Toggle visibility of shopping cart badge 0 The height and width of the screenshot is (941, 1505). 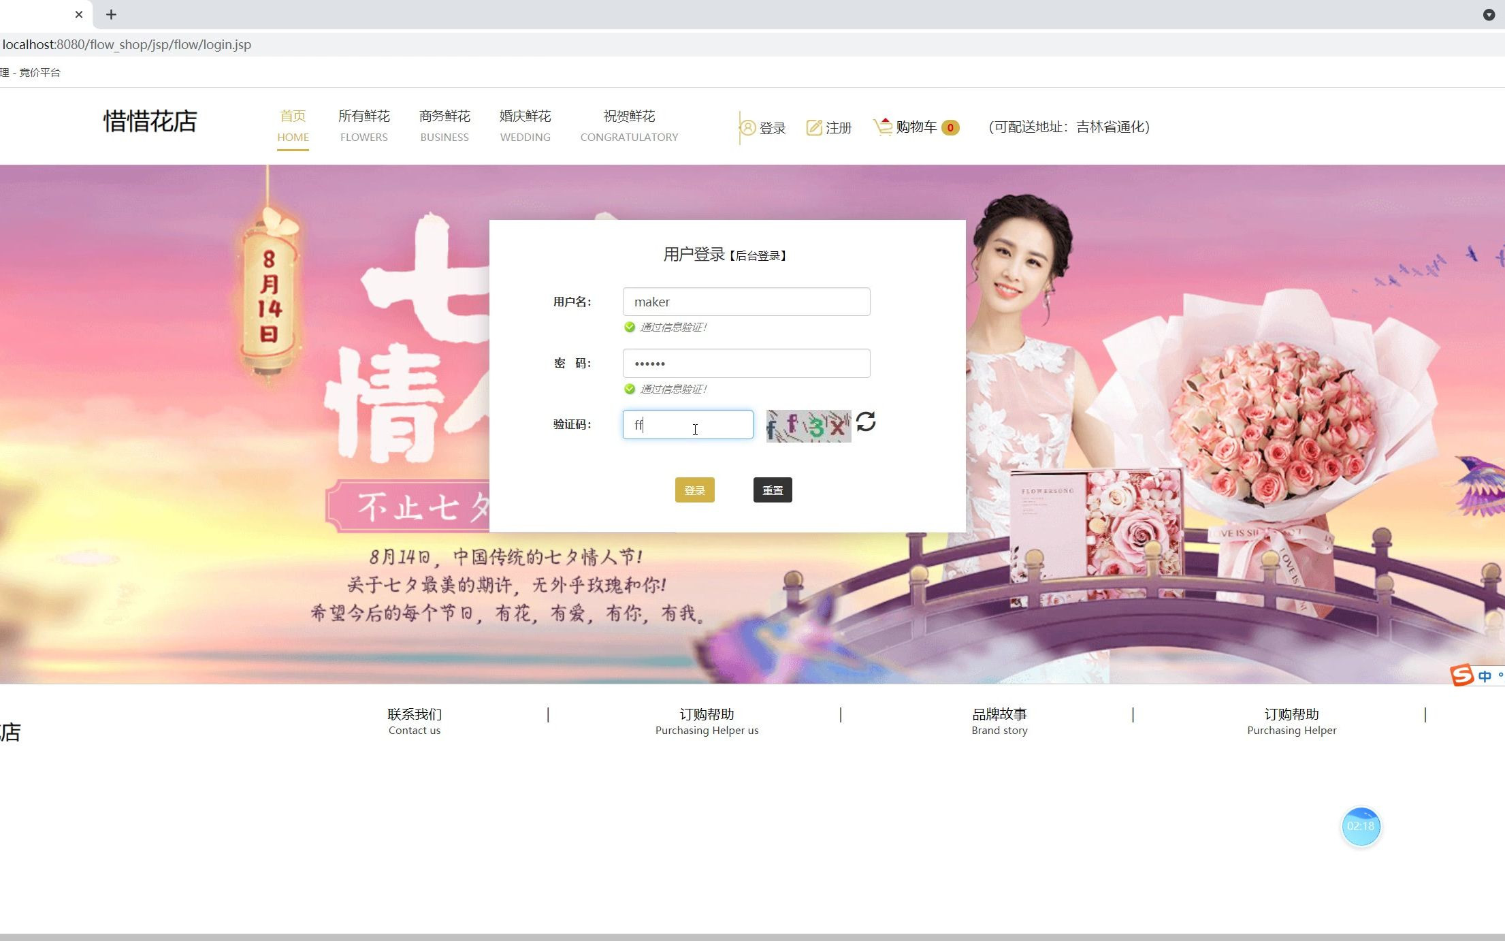(949, 127)
